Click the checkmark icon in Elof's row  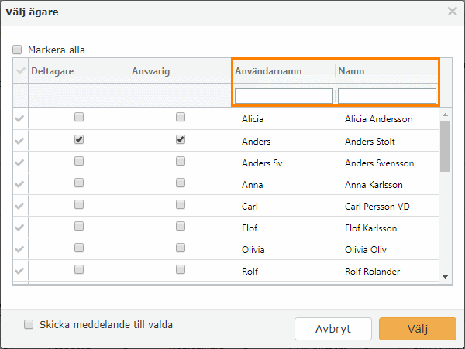(19, 228)
